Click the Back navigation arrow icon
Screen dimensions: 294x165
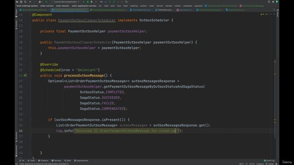click(x=30, y=2)
